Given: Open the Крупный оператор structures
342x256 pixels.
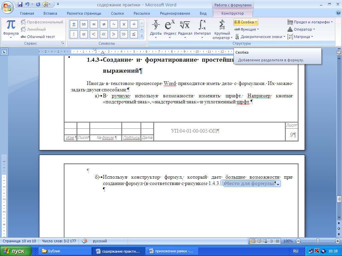Looking at the screenshot, I should (222, 29).
